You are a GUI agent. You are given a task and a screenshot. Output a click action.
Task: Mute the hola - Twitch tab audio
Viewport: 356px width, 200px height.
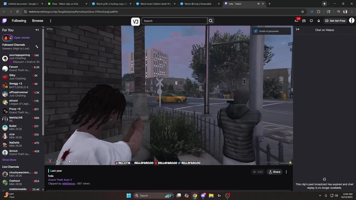click(x=258, y=4)
